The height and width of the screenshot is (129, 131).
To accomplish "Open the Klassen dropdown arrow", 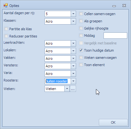I will (73, 21).
